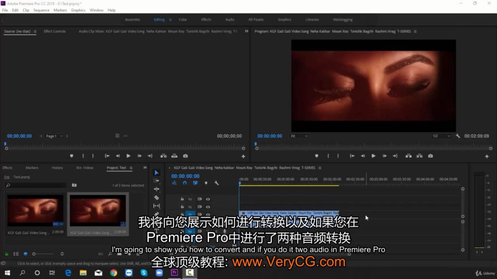The width and height of the screenshot is (497, 279).
Task: Open Fit zoom level dropdown
Action: [299, 136]
